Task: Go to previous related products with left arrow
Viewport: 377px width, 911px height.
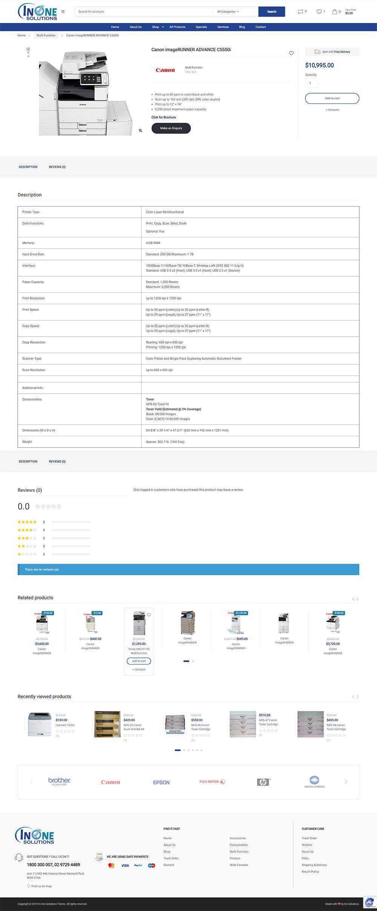Action: pos(353,599)
